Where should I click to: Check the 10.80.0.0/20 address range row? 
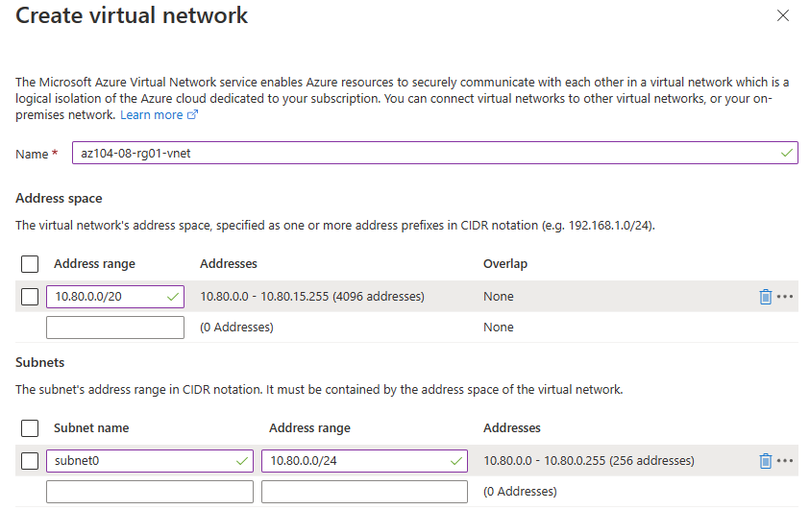[30, 297]
